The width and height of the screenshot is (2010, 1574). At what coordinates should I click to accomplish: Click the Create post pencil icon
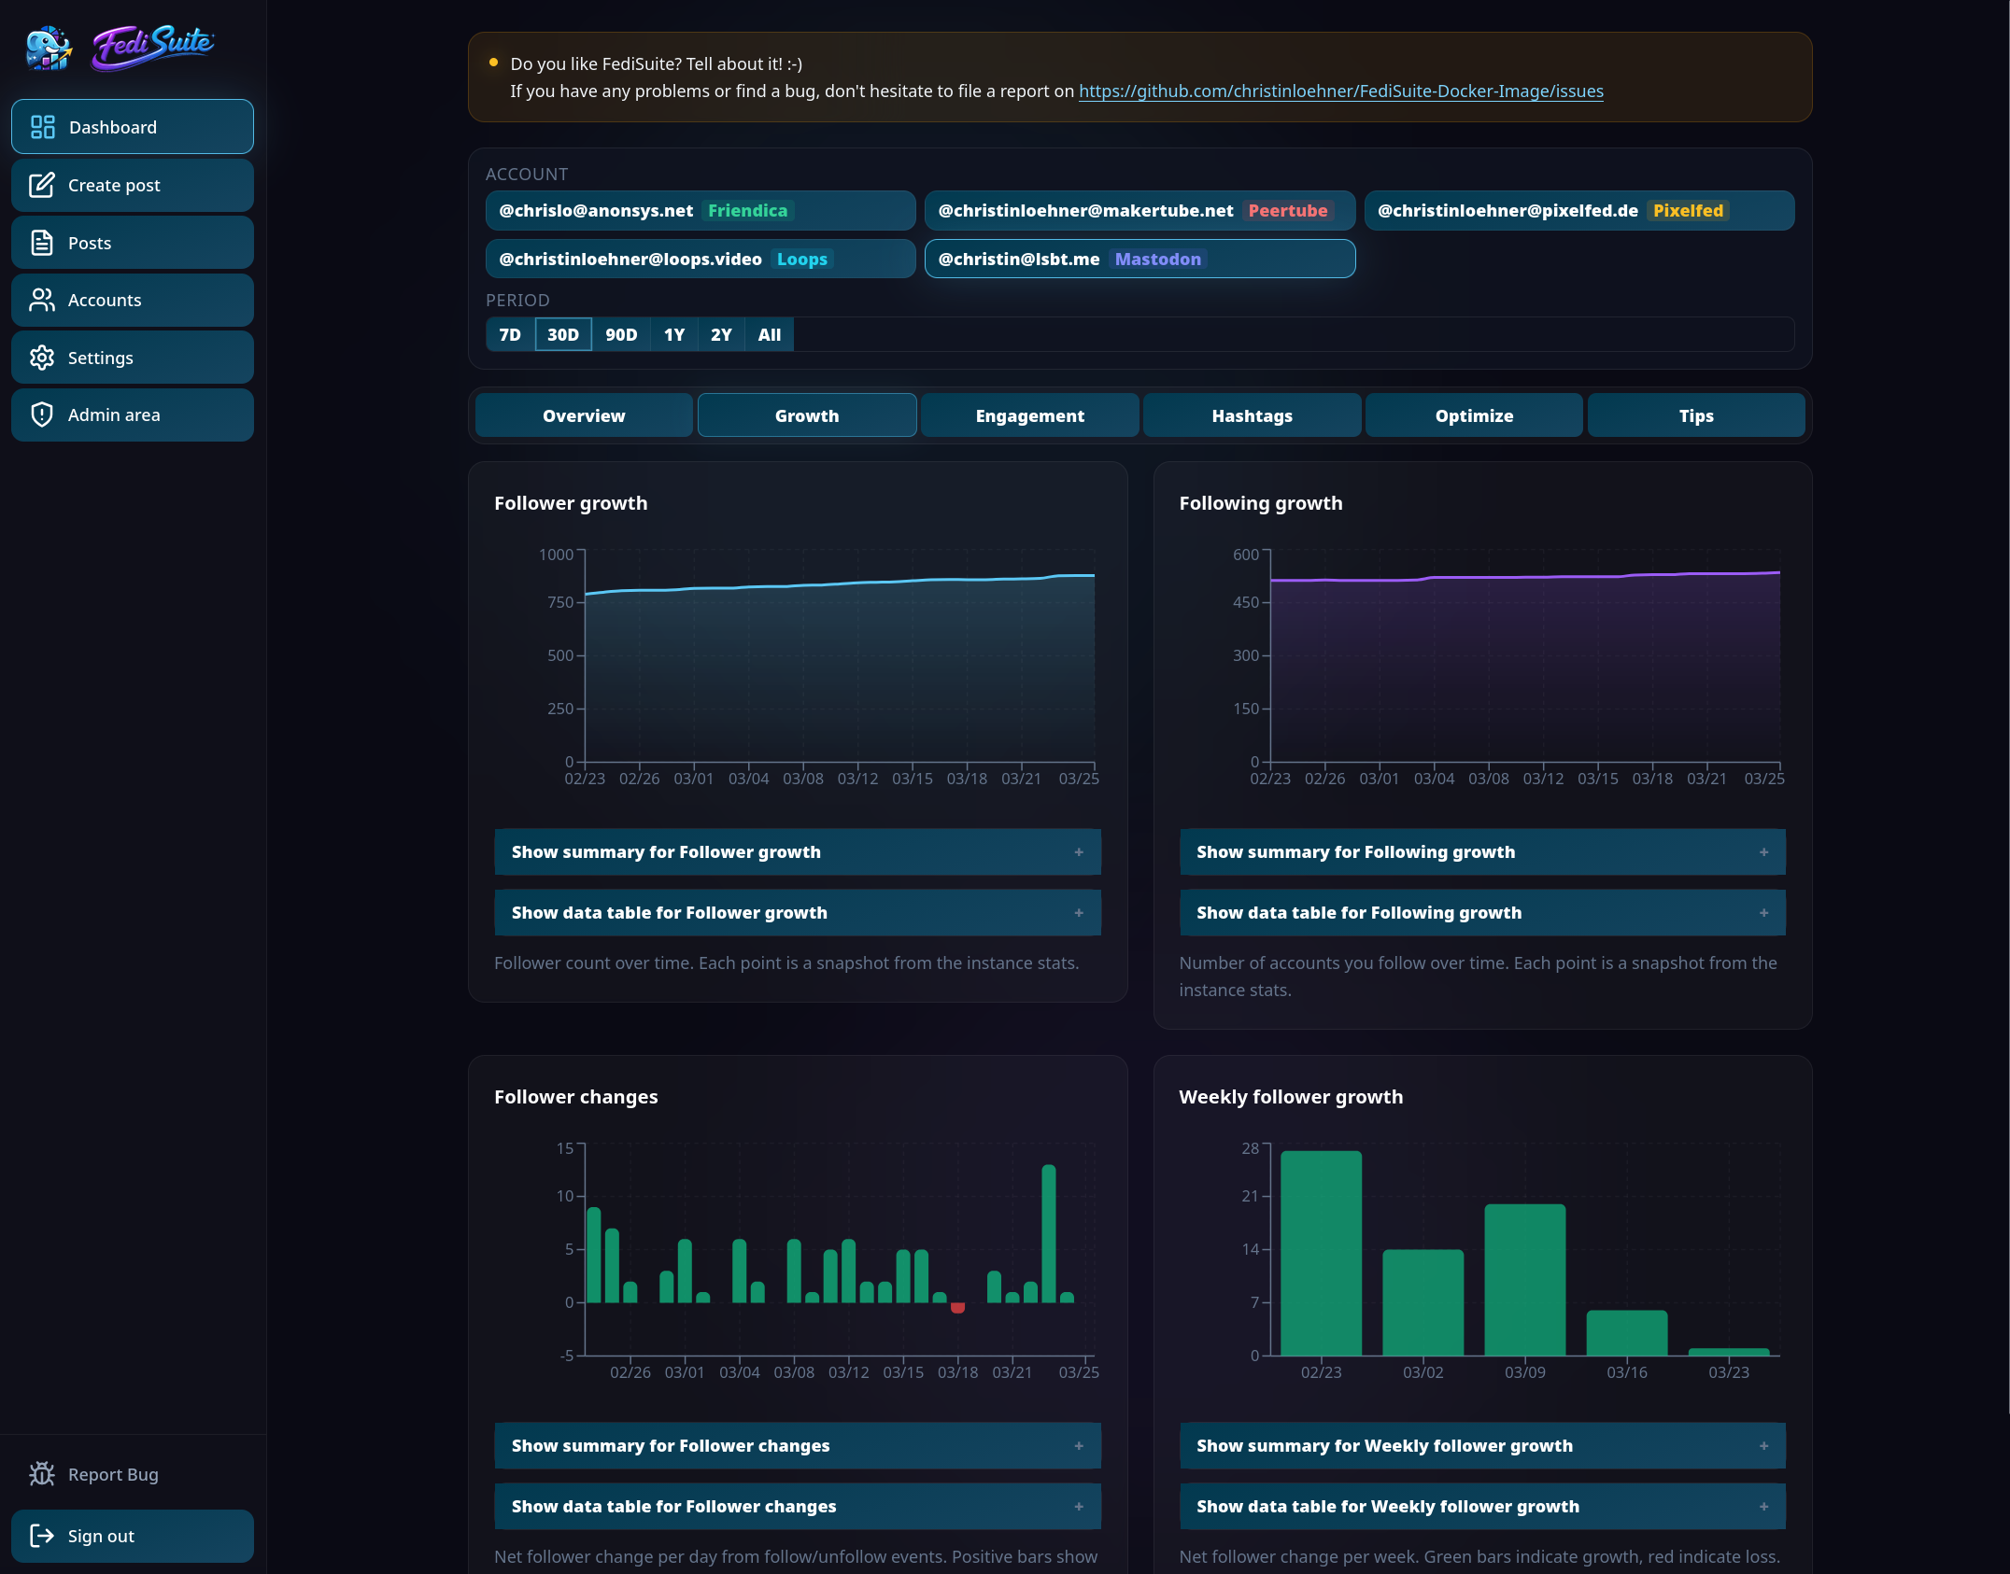tap(41, 185)
